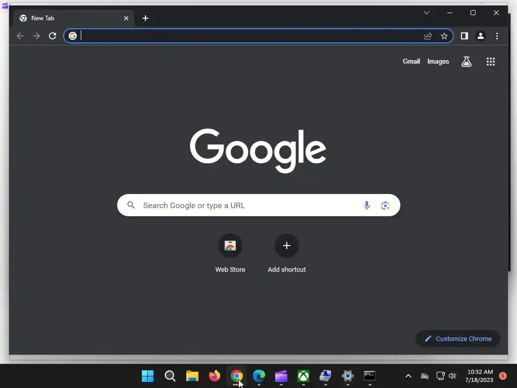The image size is (517, 388).
Task: Open the Google apps grid
Action: (x=491, y=61)
